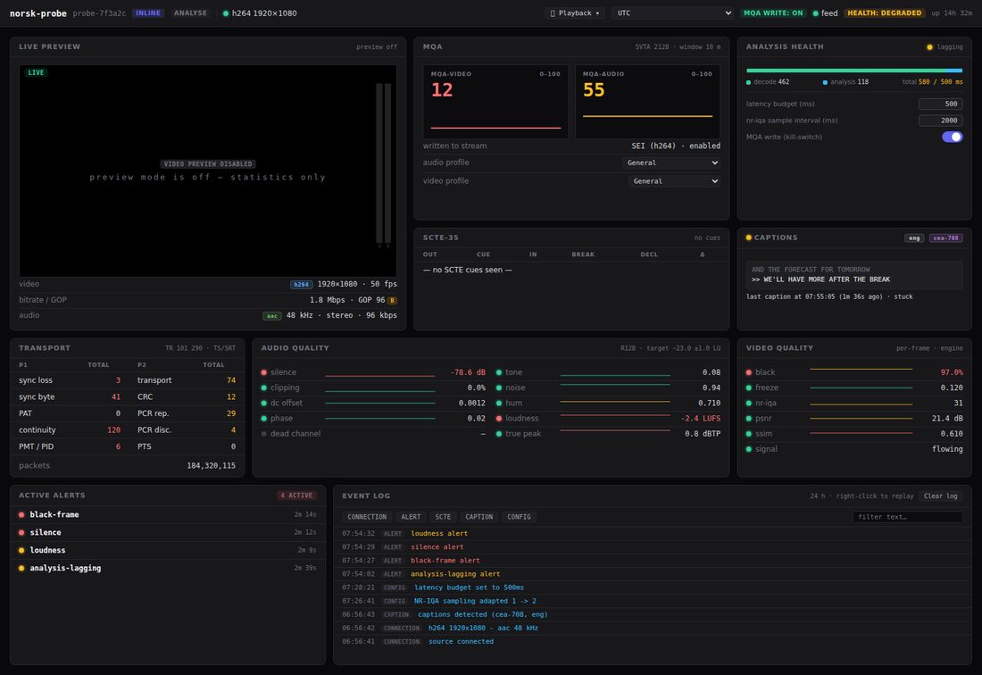Click the analysis health latency progress bar

pos(854,71)
